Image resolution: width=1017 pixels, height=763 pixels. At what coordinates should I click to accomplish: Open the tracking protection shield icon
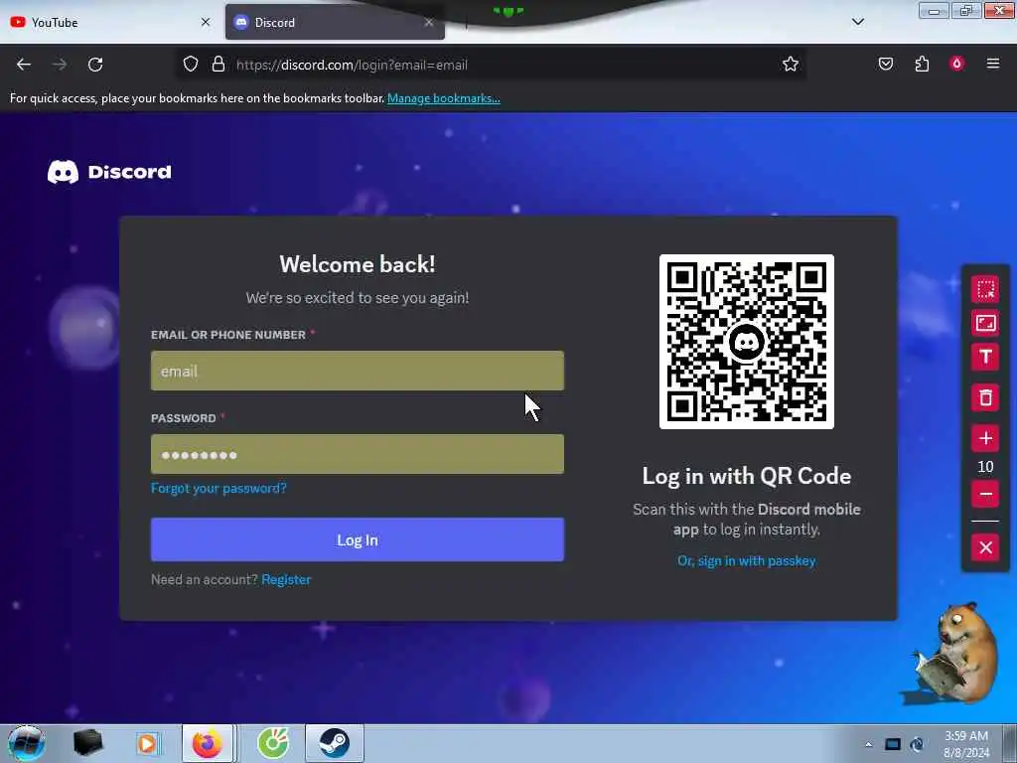point(190,65)
